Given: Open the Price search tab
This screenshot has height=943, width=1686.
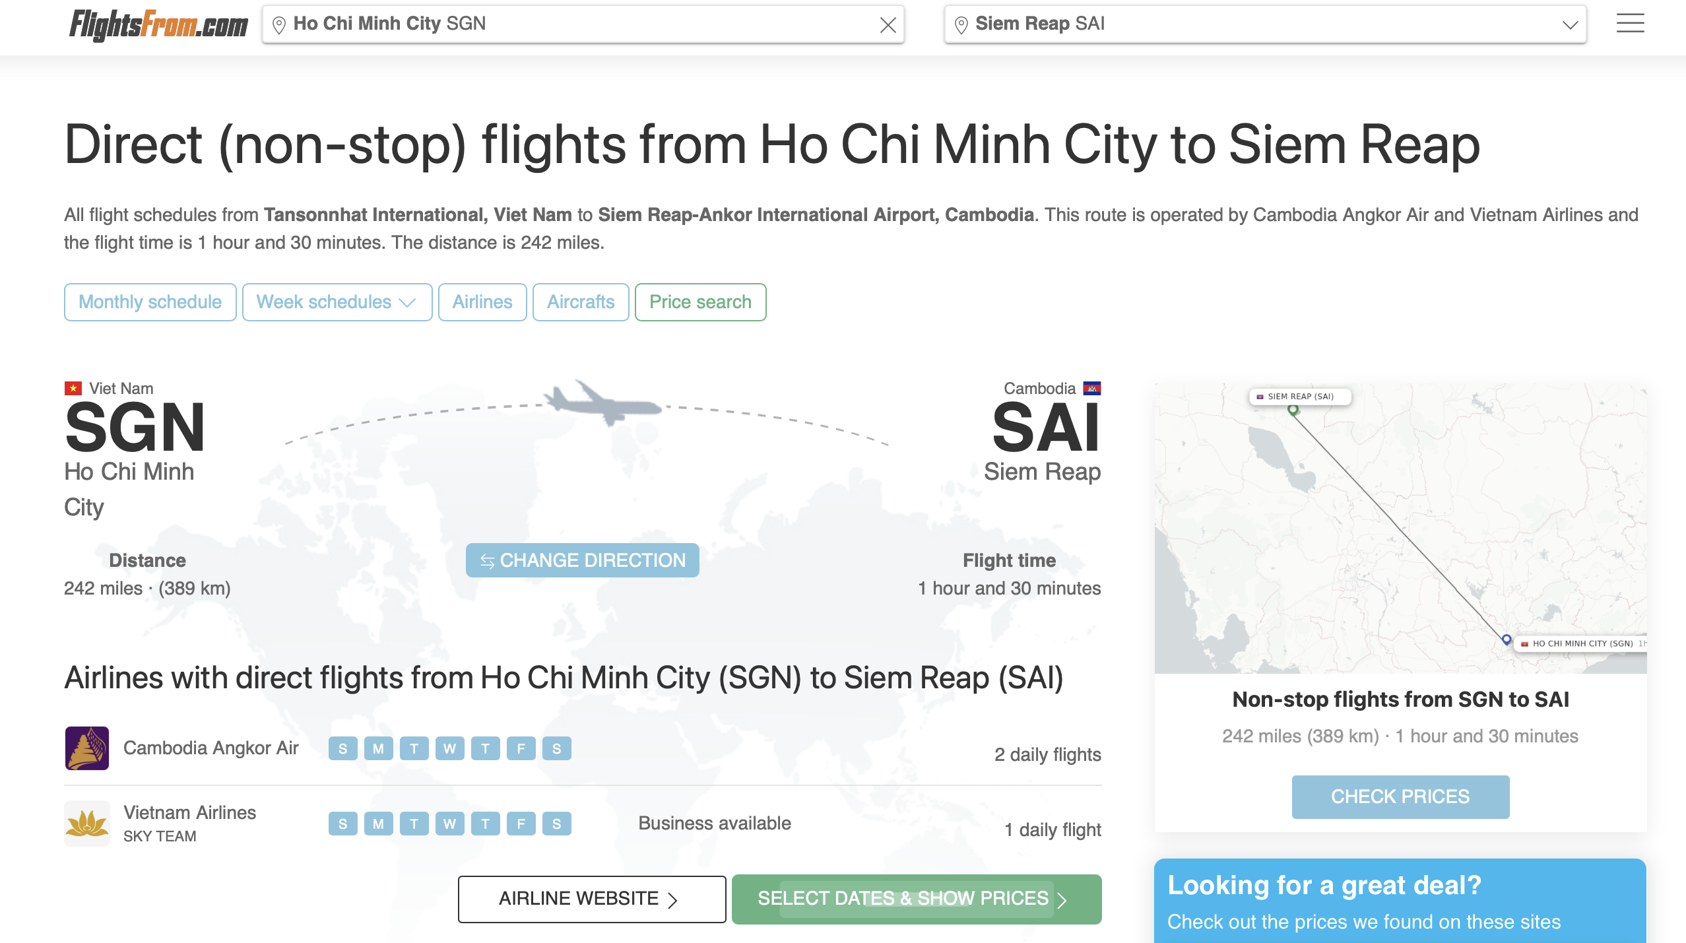Looking at the screenshot, I should (700, 302).
